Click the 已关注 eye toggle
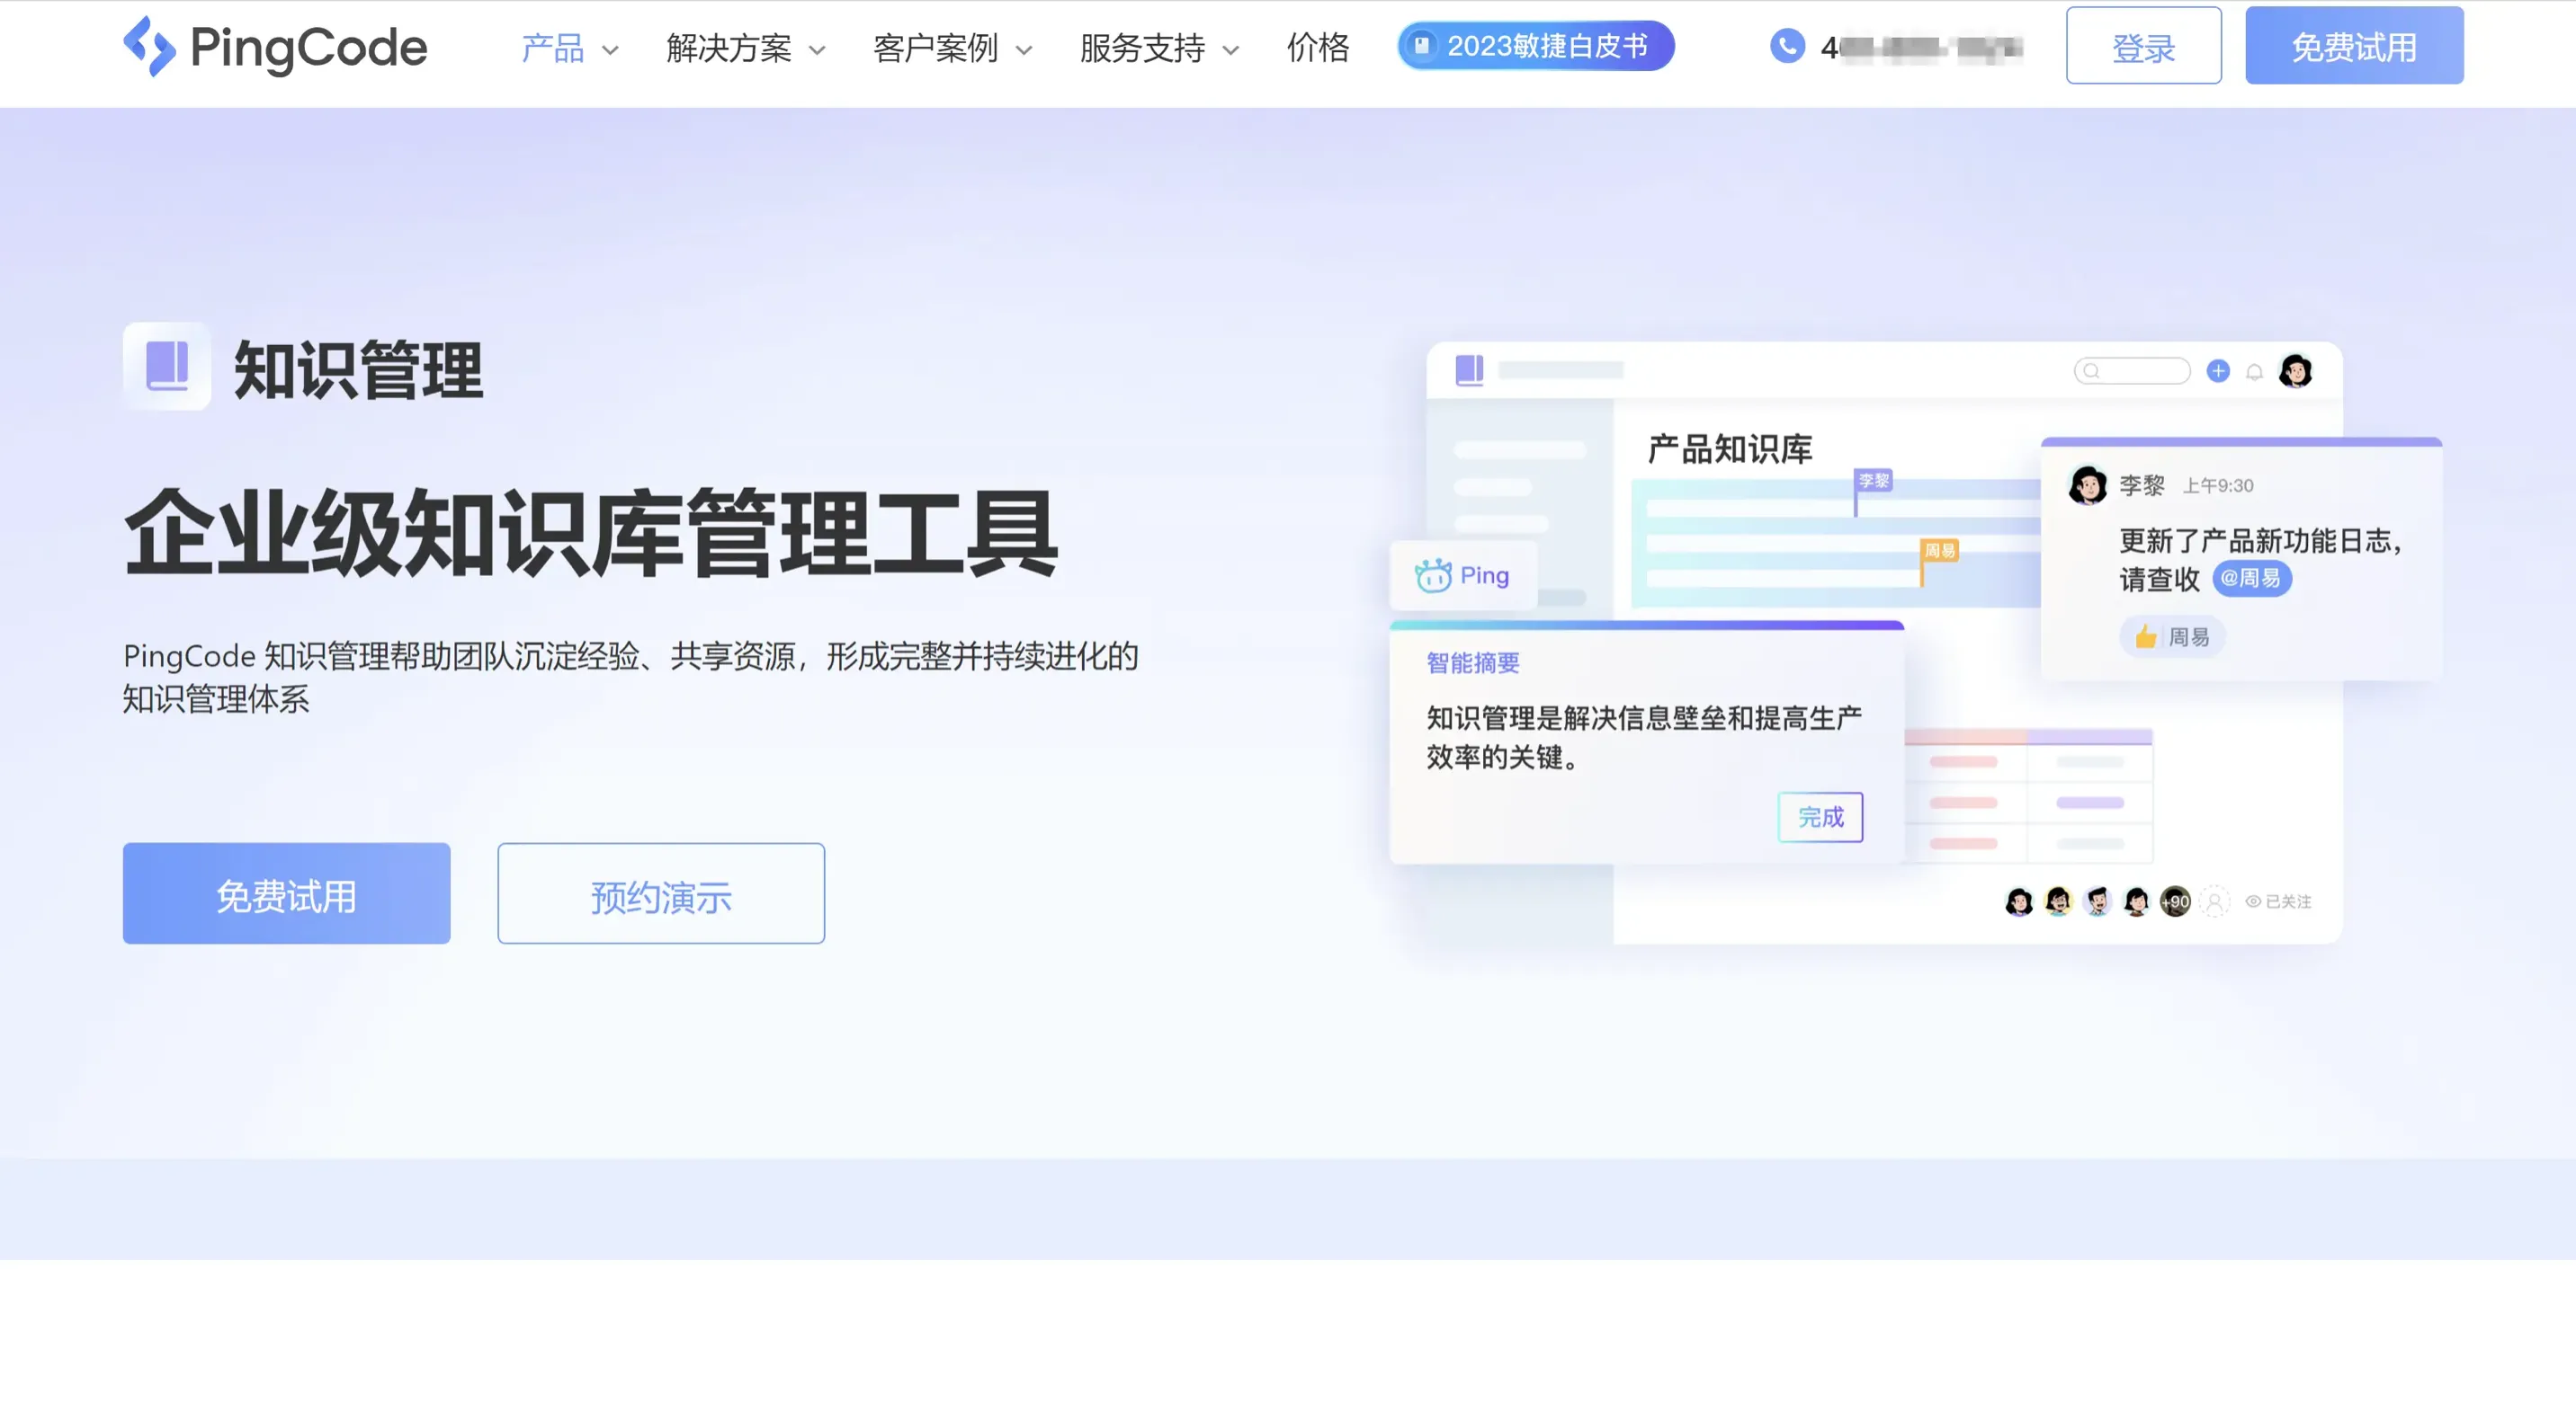This screenshot has height=1411, width=2576. (x=2278, y=901)
